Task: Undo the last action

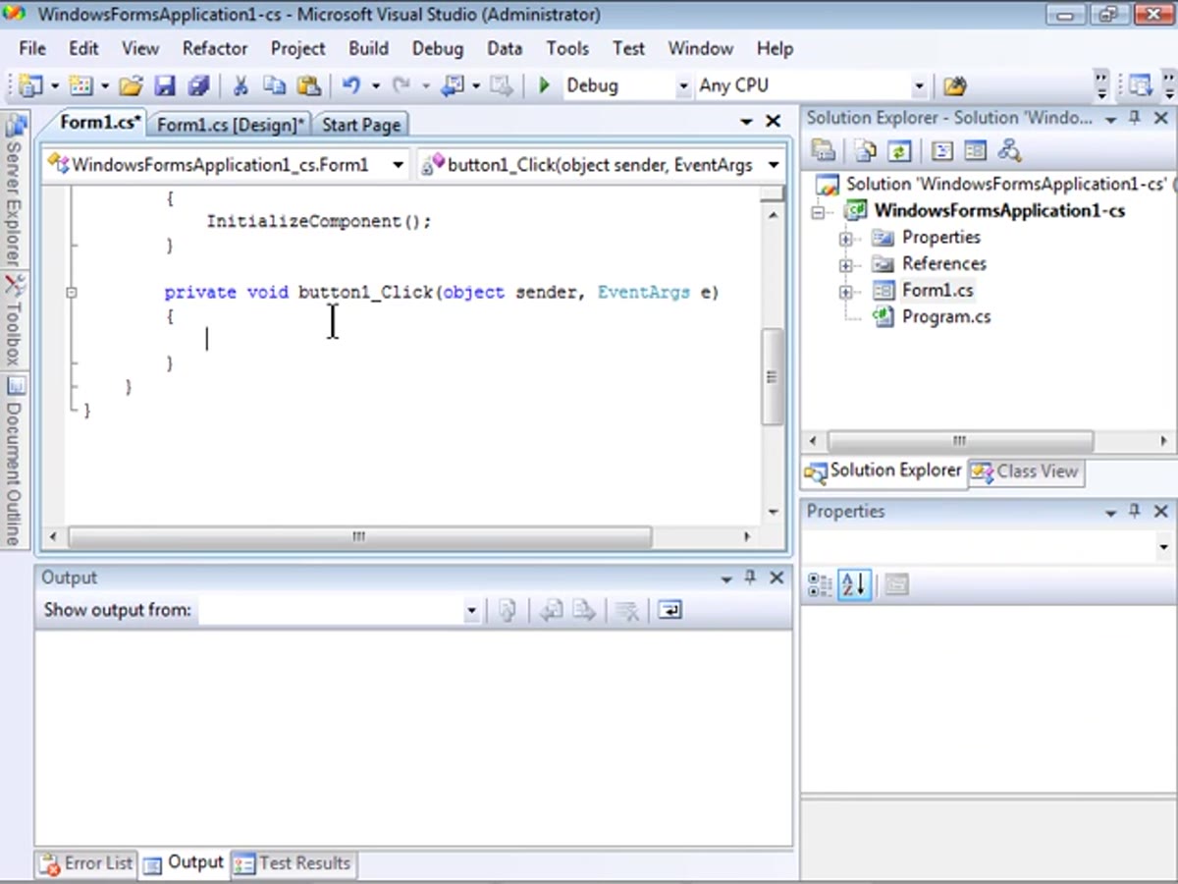Action: [x=350, y=86]
